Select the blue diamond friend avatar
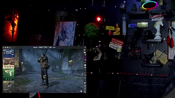This screenshot has height=98, width=175. click(x=85, y=80)
